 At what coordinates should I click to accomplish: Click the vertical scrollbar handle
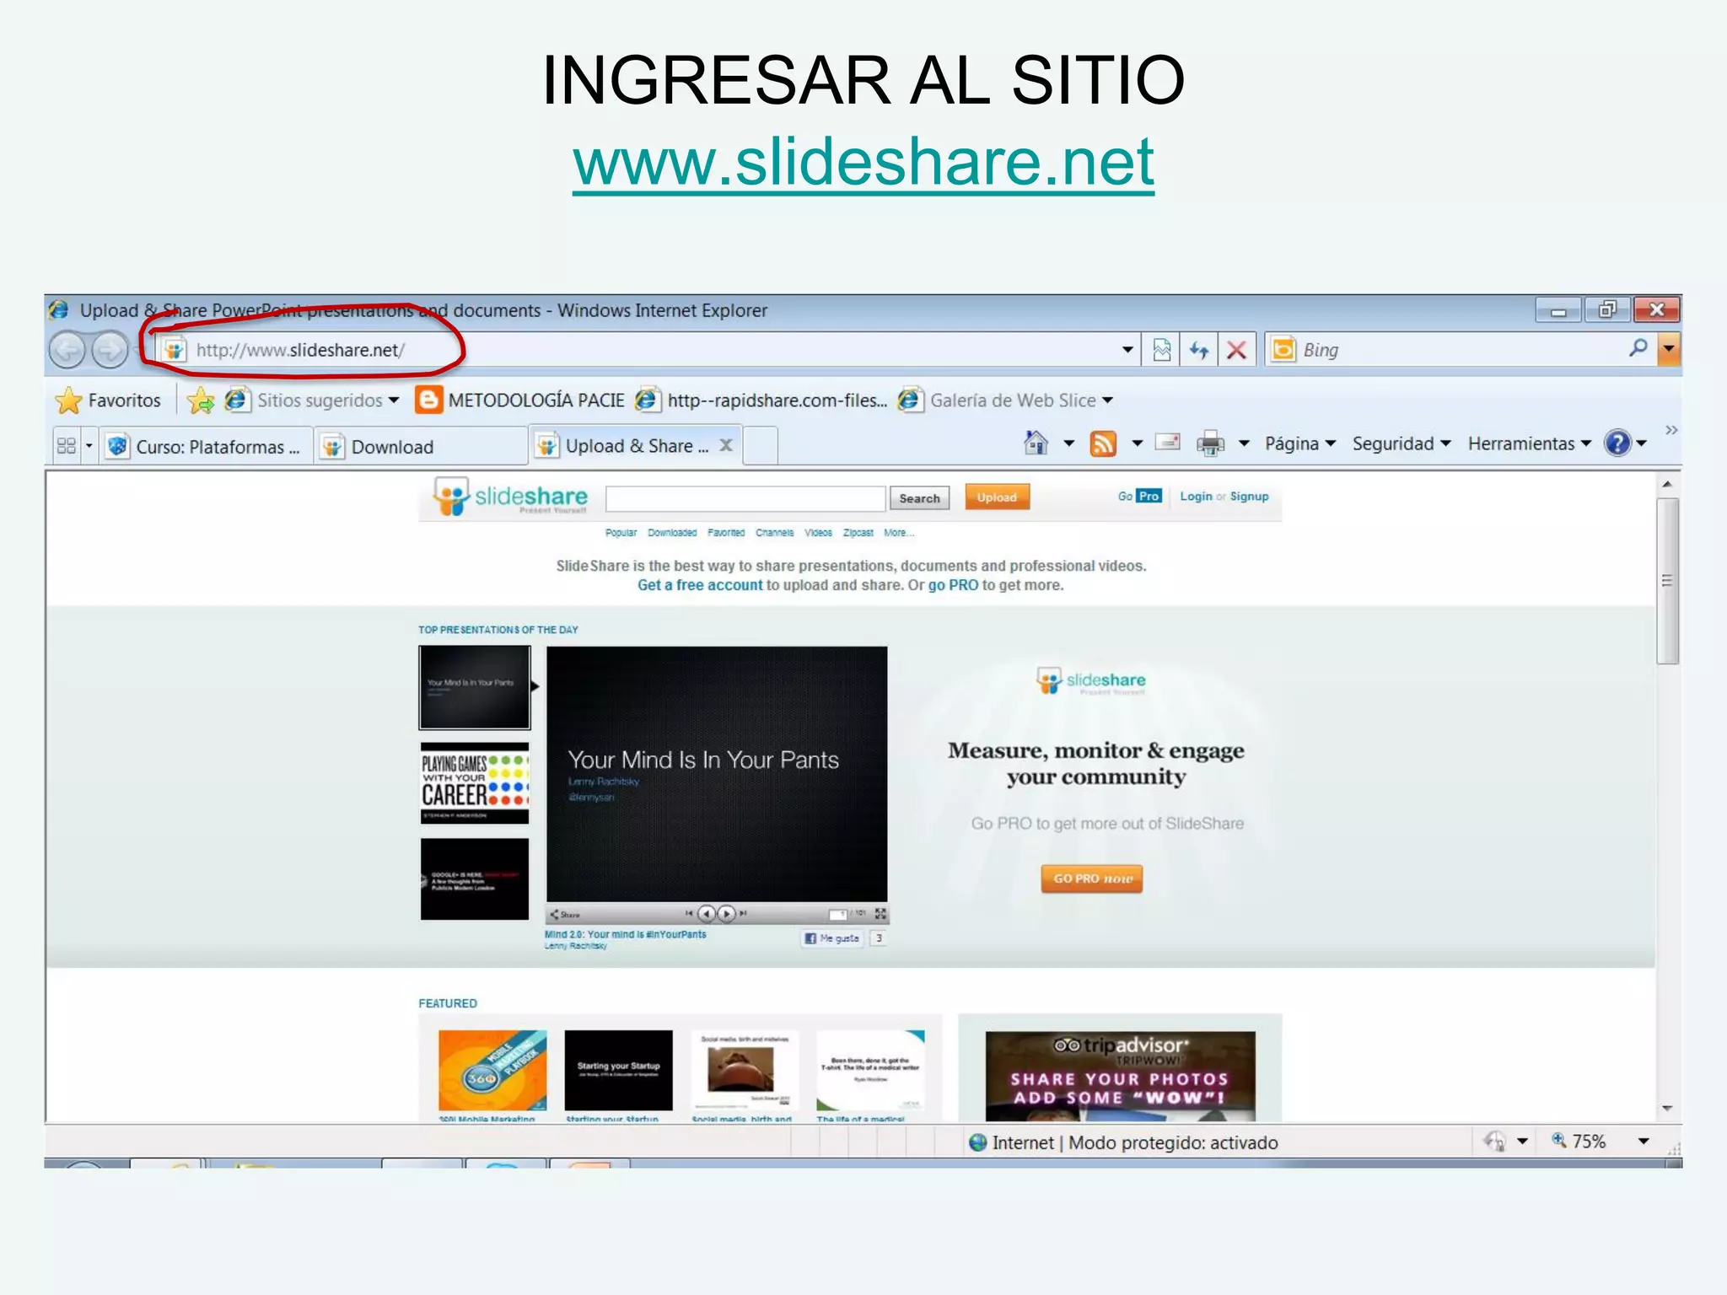click(1667, 581)
